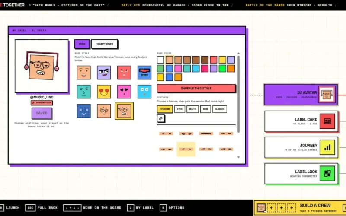Viewport: 346px width, 216px height.
Task: Choose the cyan square-eyed face style
Action: click(144, 92)
